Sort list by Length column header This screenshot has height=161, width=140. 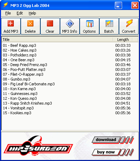point(123,40)
